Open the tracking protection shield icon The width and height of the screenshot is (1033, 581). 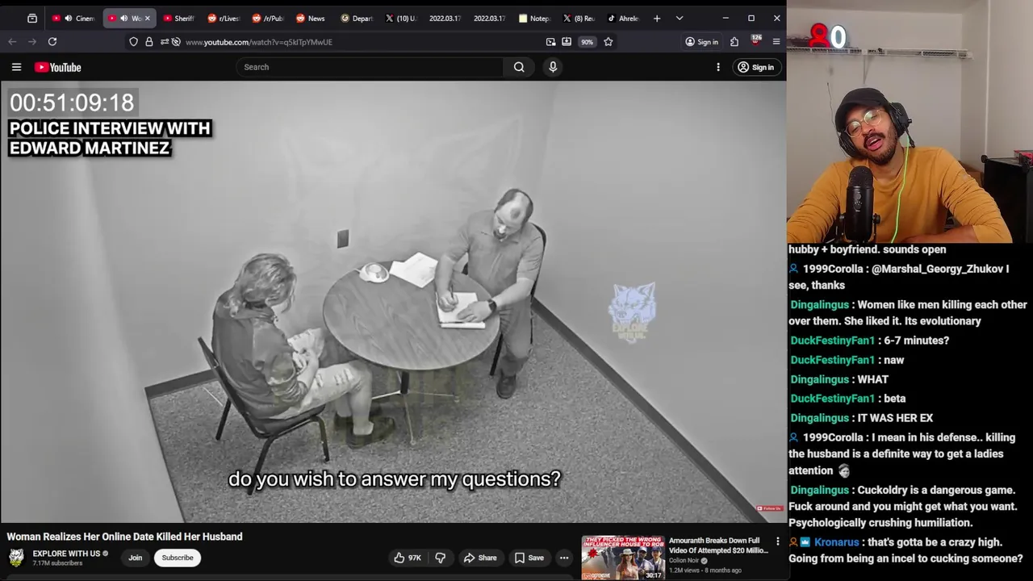click(x=133, y=42)
